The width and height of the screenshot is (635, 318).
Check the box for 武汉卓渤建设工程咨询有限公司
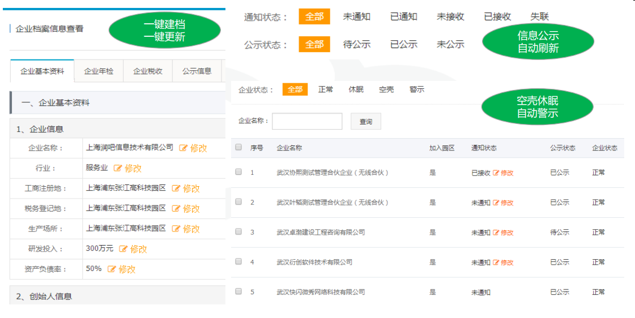[238, 232]
